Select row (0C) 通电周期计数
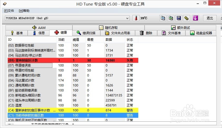Screen dimensions: 222x128 click(x=73, y=85)
